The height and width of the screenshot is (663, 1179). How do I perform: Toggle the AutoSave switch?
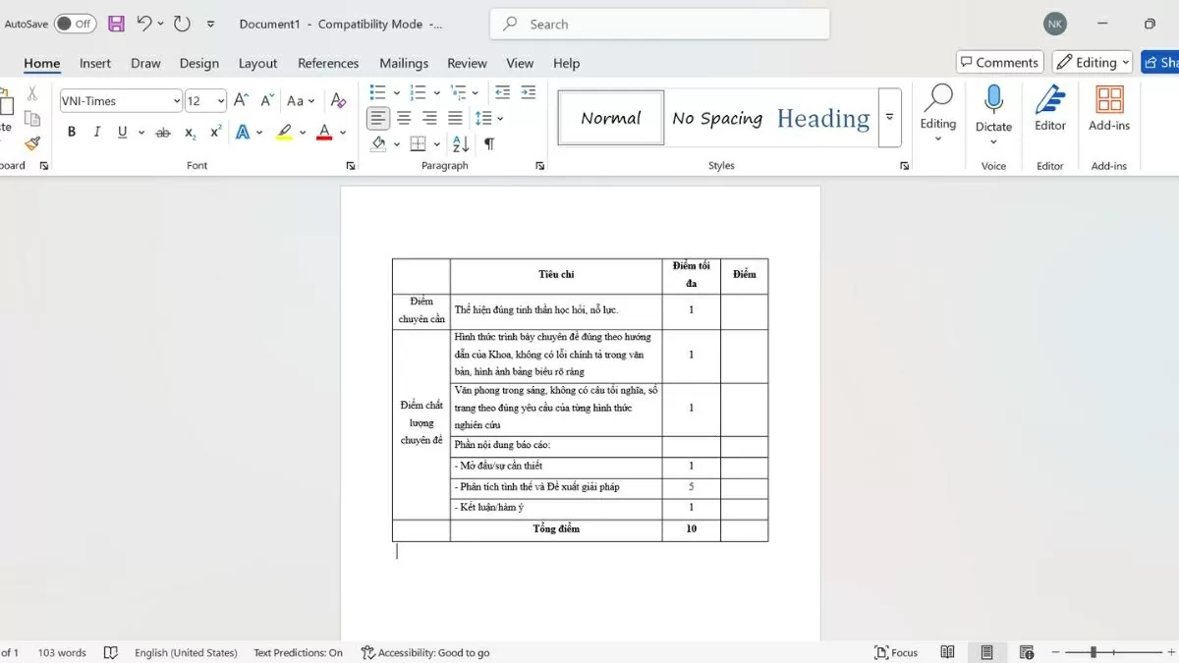coord(75,24)
